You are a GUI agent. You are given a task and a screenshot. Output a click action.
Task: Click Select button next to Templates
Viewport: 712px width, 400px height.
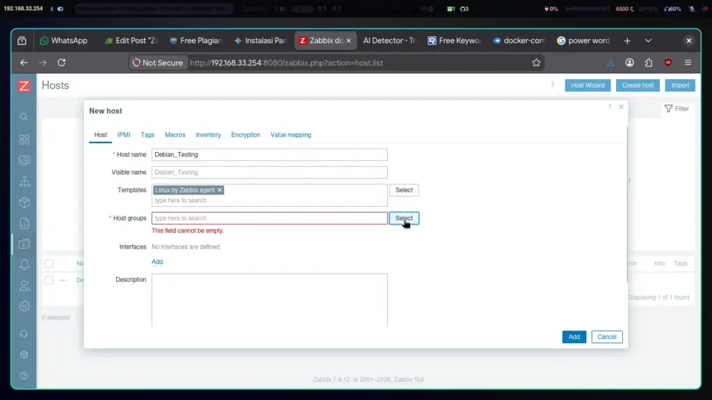404,190
